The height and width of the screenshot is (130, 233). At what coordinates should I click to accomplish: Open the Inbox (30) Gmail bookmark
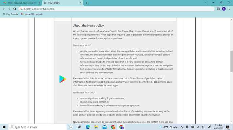point(32,14)
